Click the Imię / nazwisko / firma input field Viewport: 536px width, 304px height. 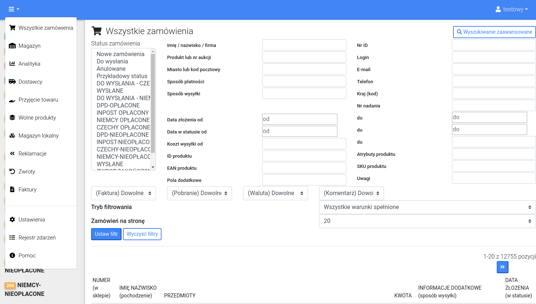pyautogui.click(x=304, y=45)
